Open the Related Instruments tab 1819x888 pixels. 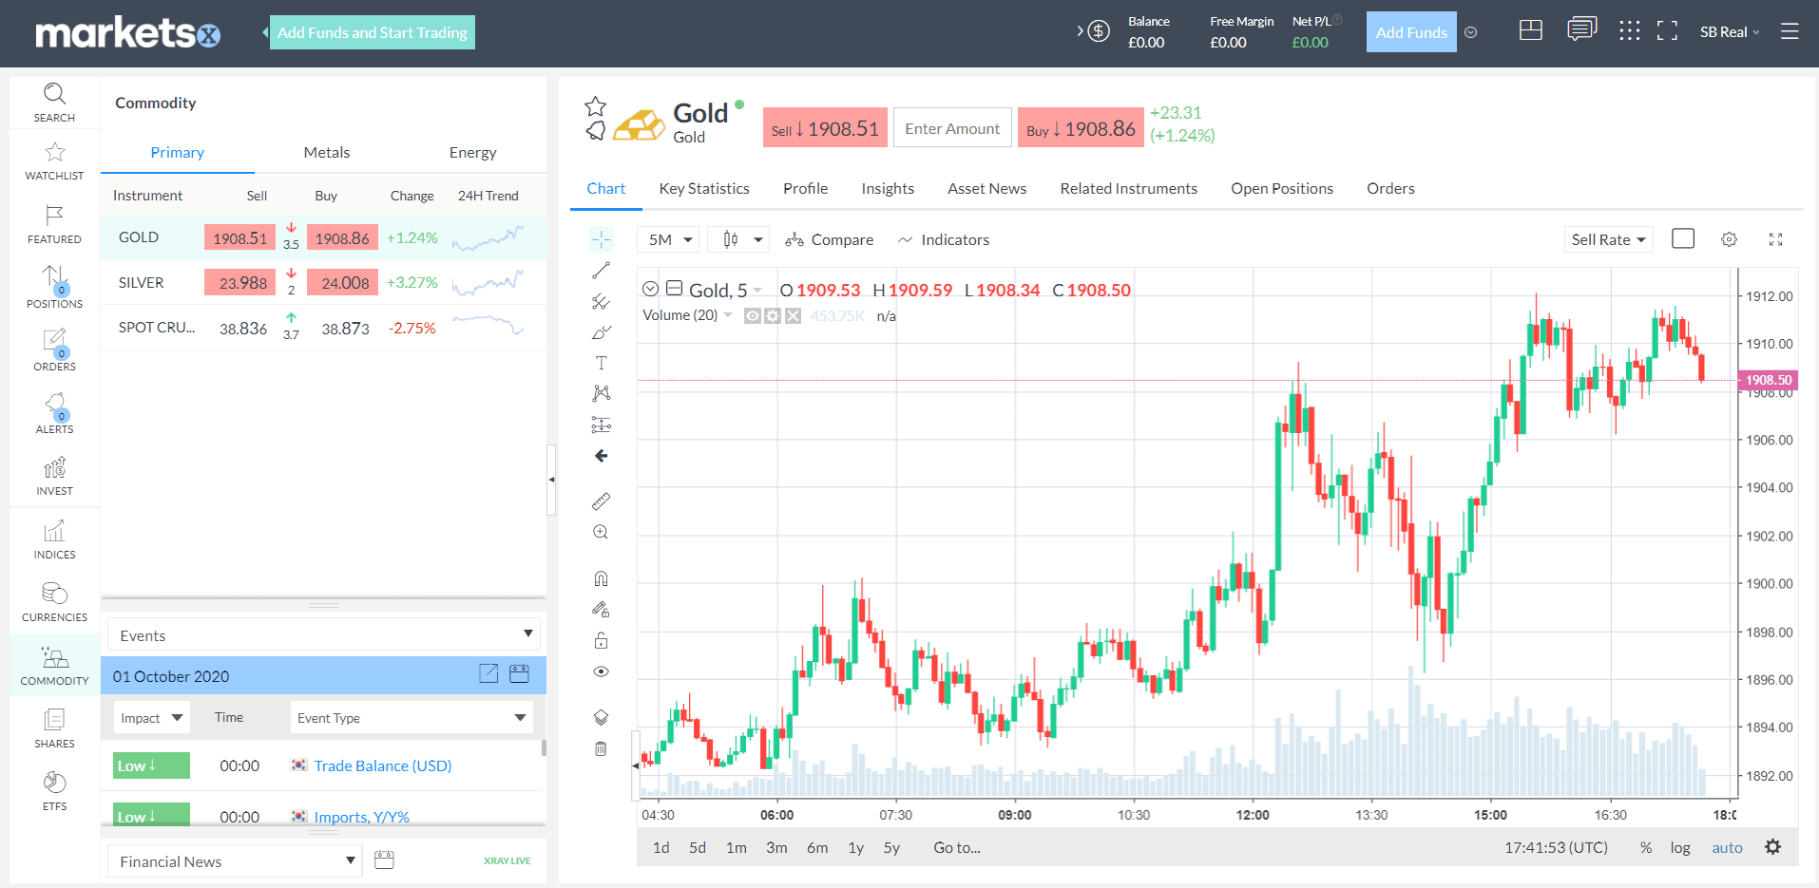point(1128,188)
